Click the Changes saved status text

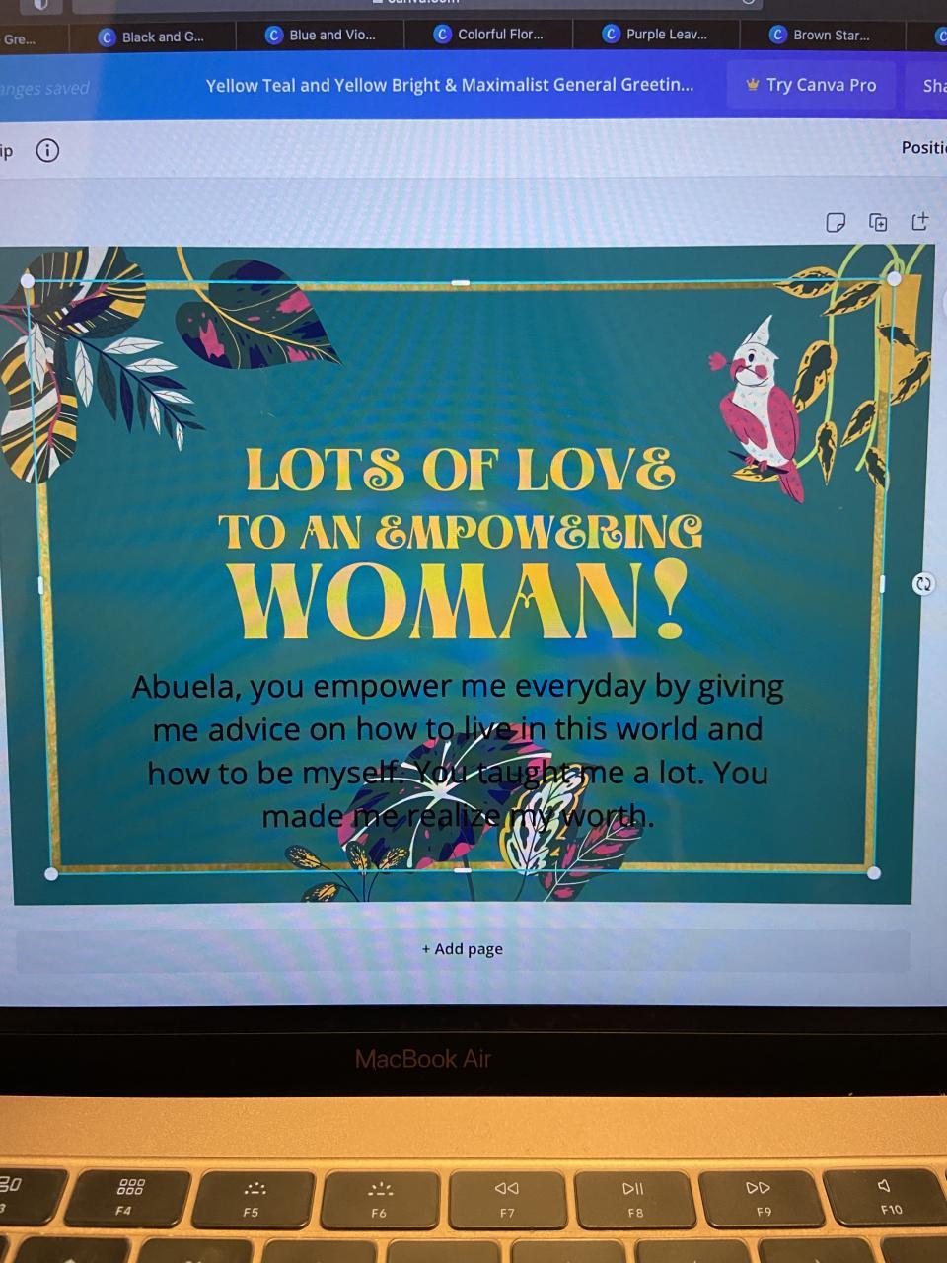point(44,89)
